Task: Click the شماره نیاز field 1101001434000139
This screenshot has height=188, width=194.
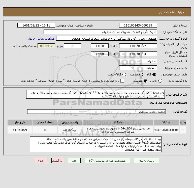Action: tap(138, 25)
